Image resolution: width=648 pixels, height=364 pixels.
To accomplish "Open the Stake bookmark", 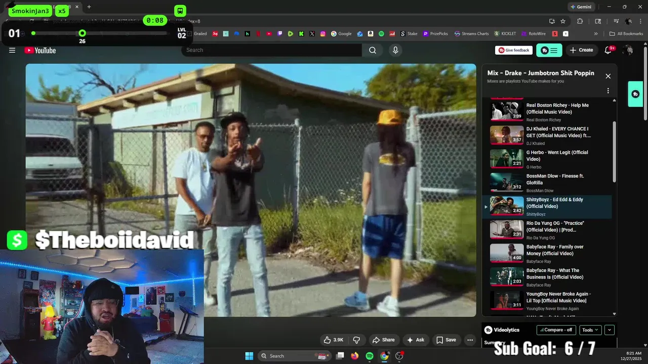I will pos(409,34).
